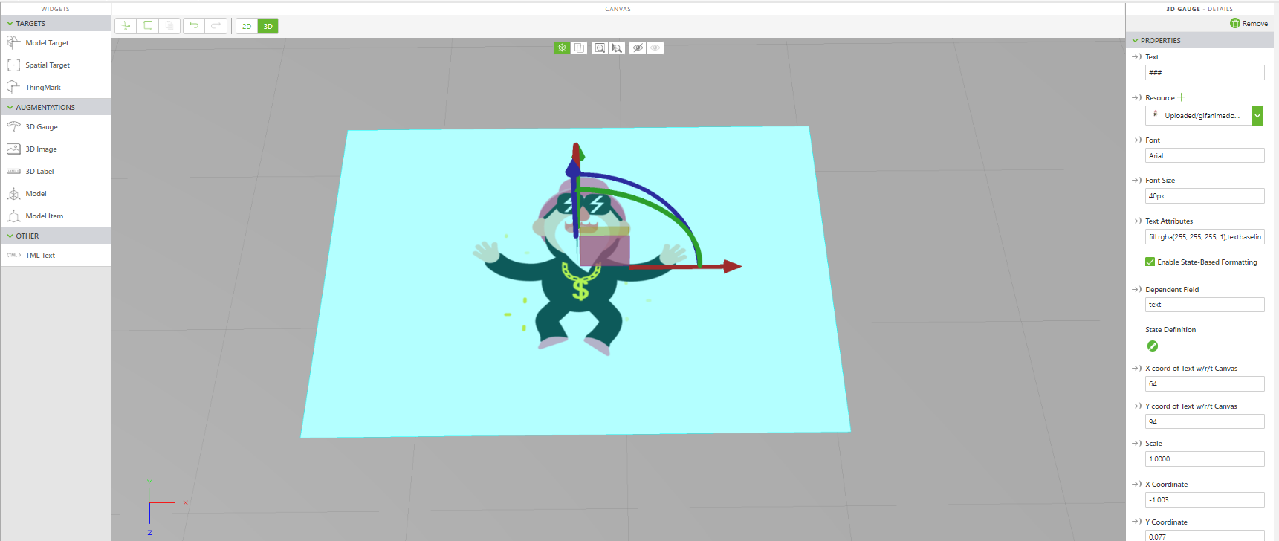This screenshot has height=541, width=1279.
Task: Collapse the AUGMENTATIONS widget section
Action: click(10, 108)
